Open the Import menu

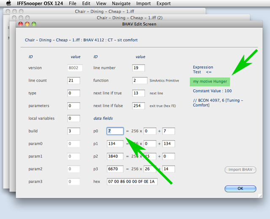point(143,3)
